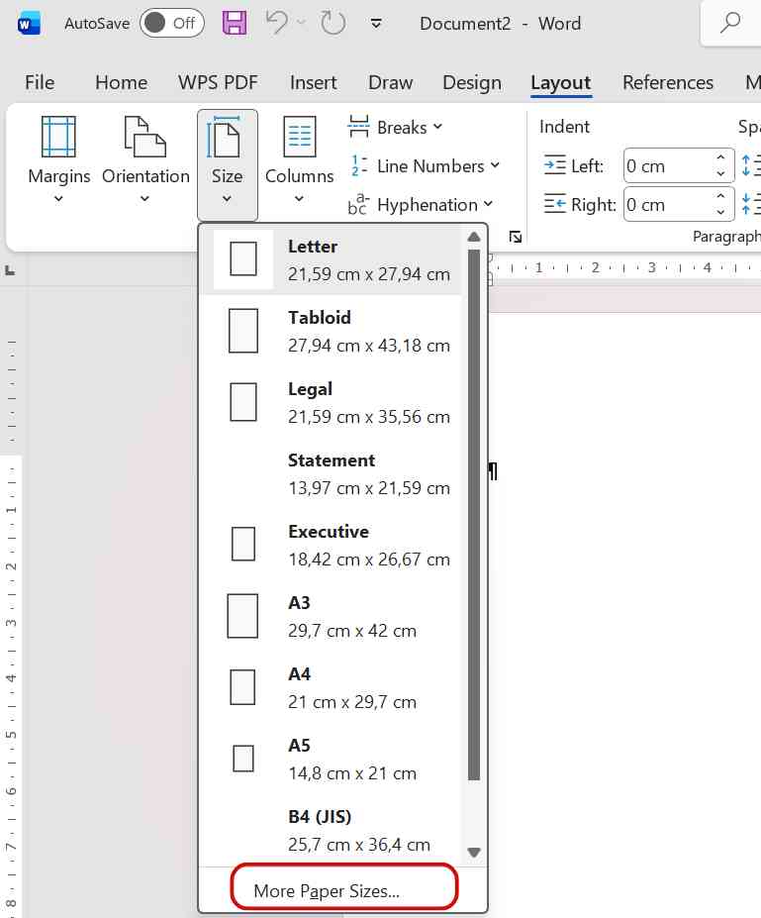This screenshot has width=761, height=918.
Task: Decrease the Right indent with down arrow
Action: pos(720,212)
